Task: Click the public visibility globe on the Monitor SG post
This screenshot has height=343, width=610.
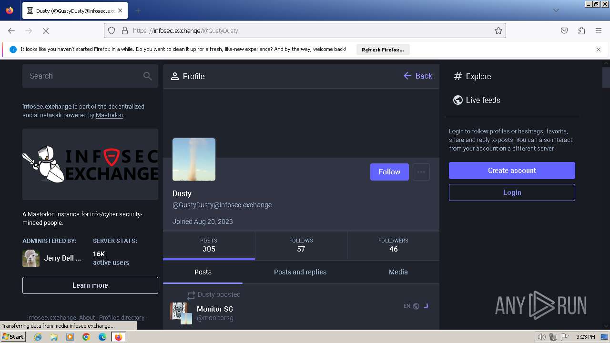Action: 416,306
